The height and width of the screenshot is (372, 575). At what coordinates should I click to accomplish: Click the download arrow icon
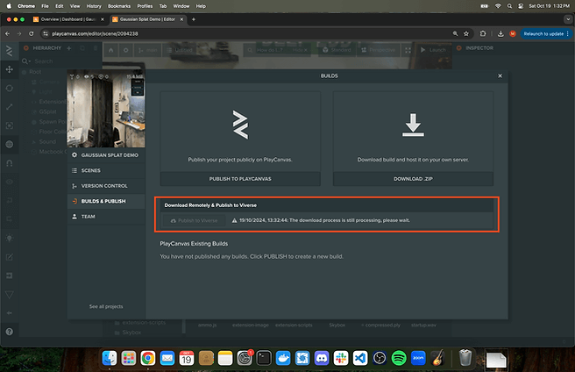(413, 126)
